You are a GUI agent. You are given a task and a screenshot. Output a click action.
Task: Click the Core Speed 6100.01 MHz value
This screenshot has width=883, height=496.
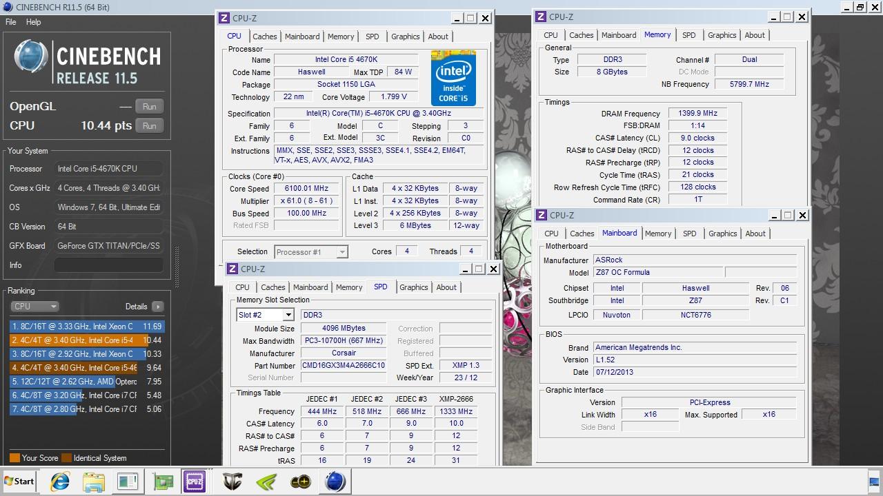pos(307,189)
